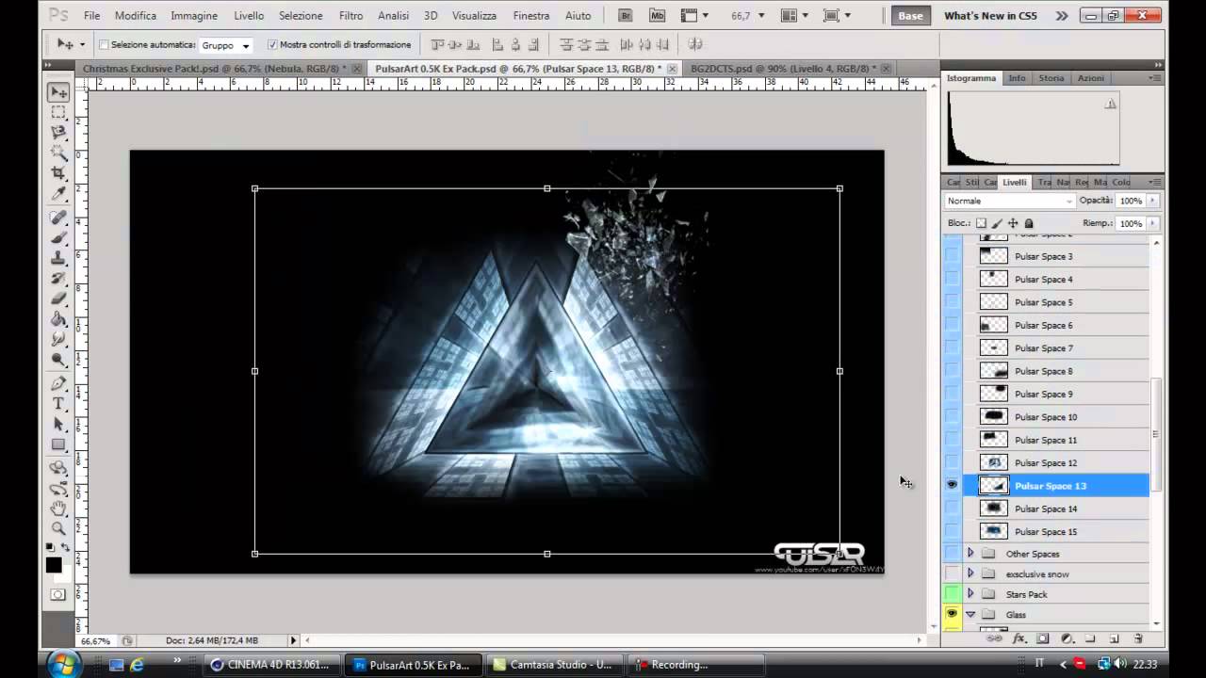
Task: Open the Layers panel options menu
Action: (1155, 182)
